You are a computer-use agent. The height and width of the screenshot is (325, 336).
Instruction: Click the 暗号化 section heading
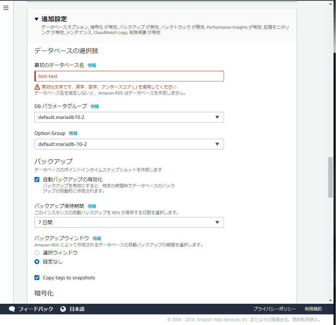coord(44,293)
